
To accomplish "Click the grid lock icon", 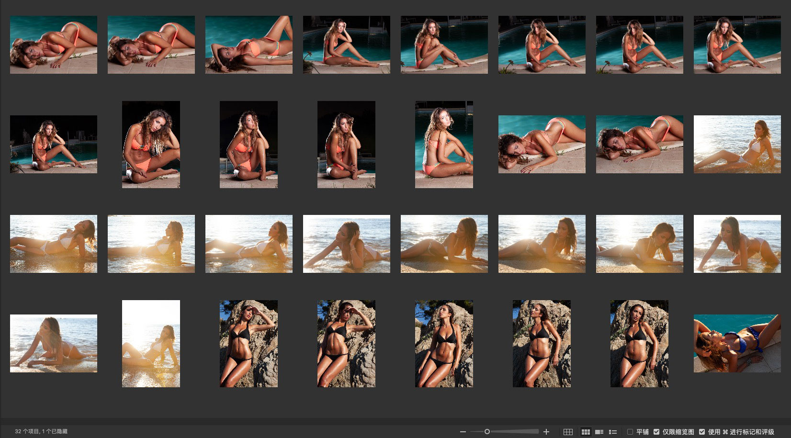I will (568, 432).
